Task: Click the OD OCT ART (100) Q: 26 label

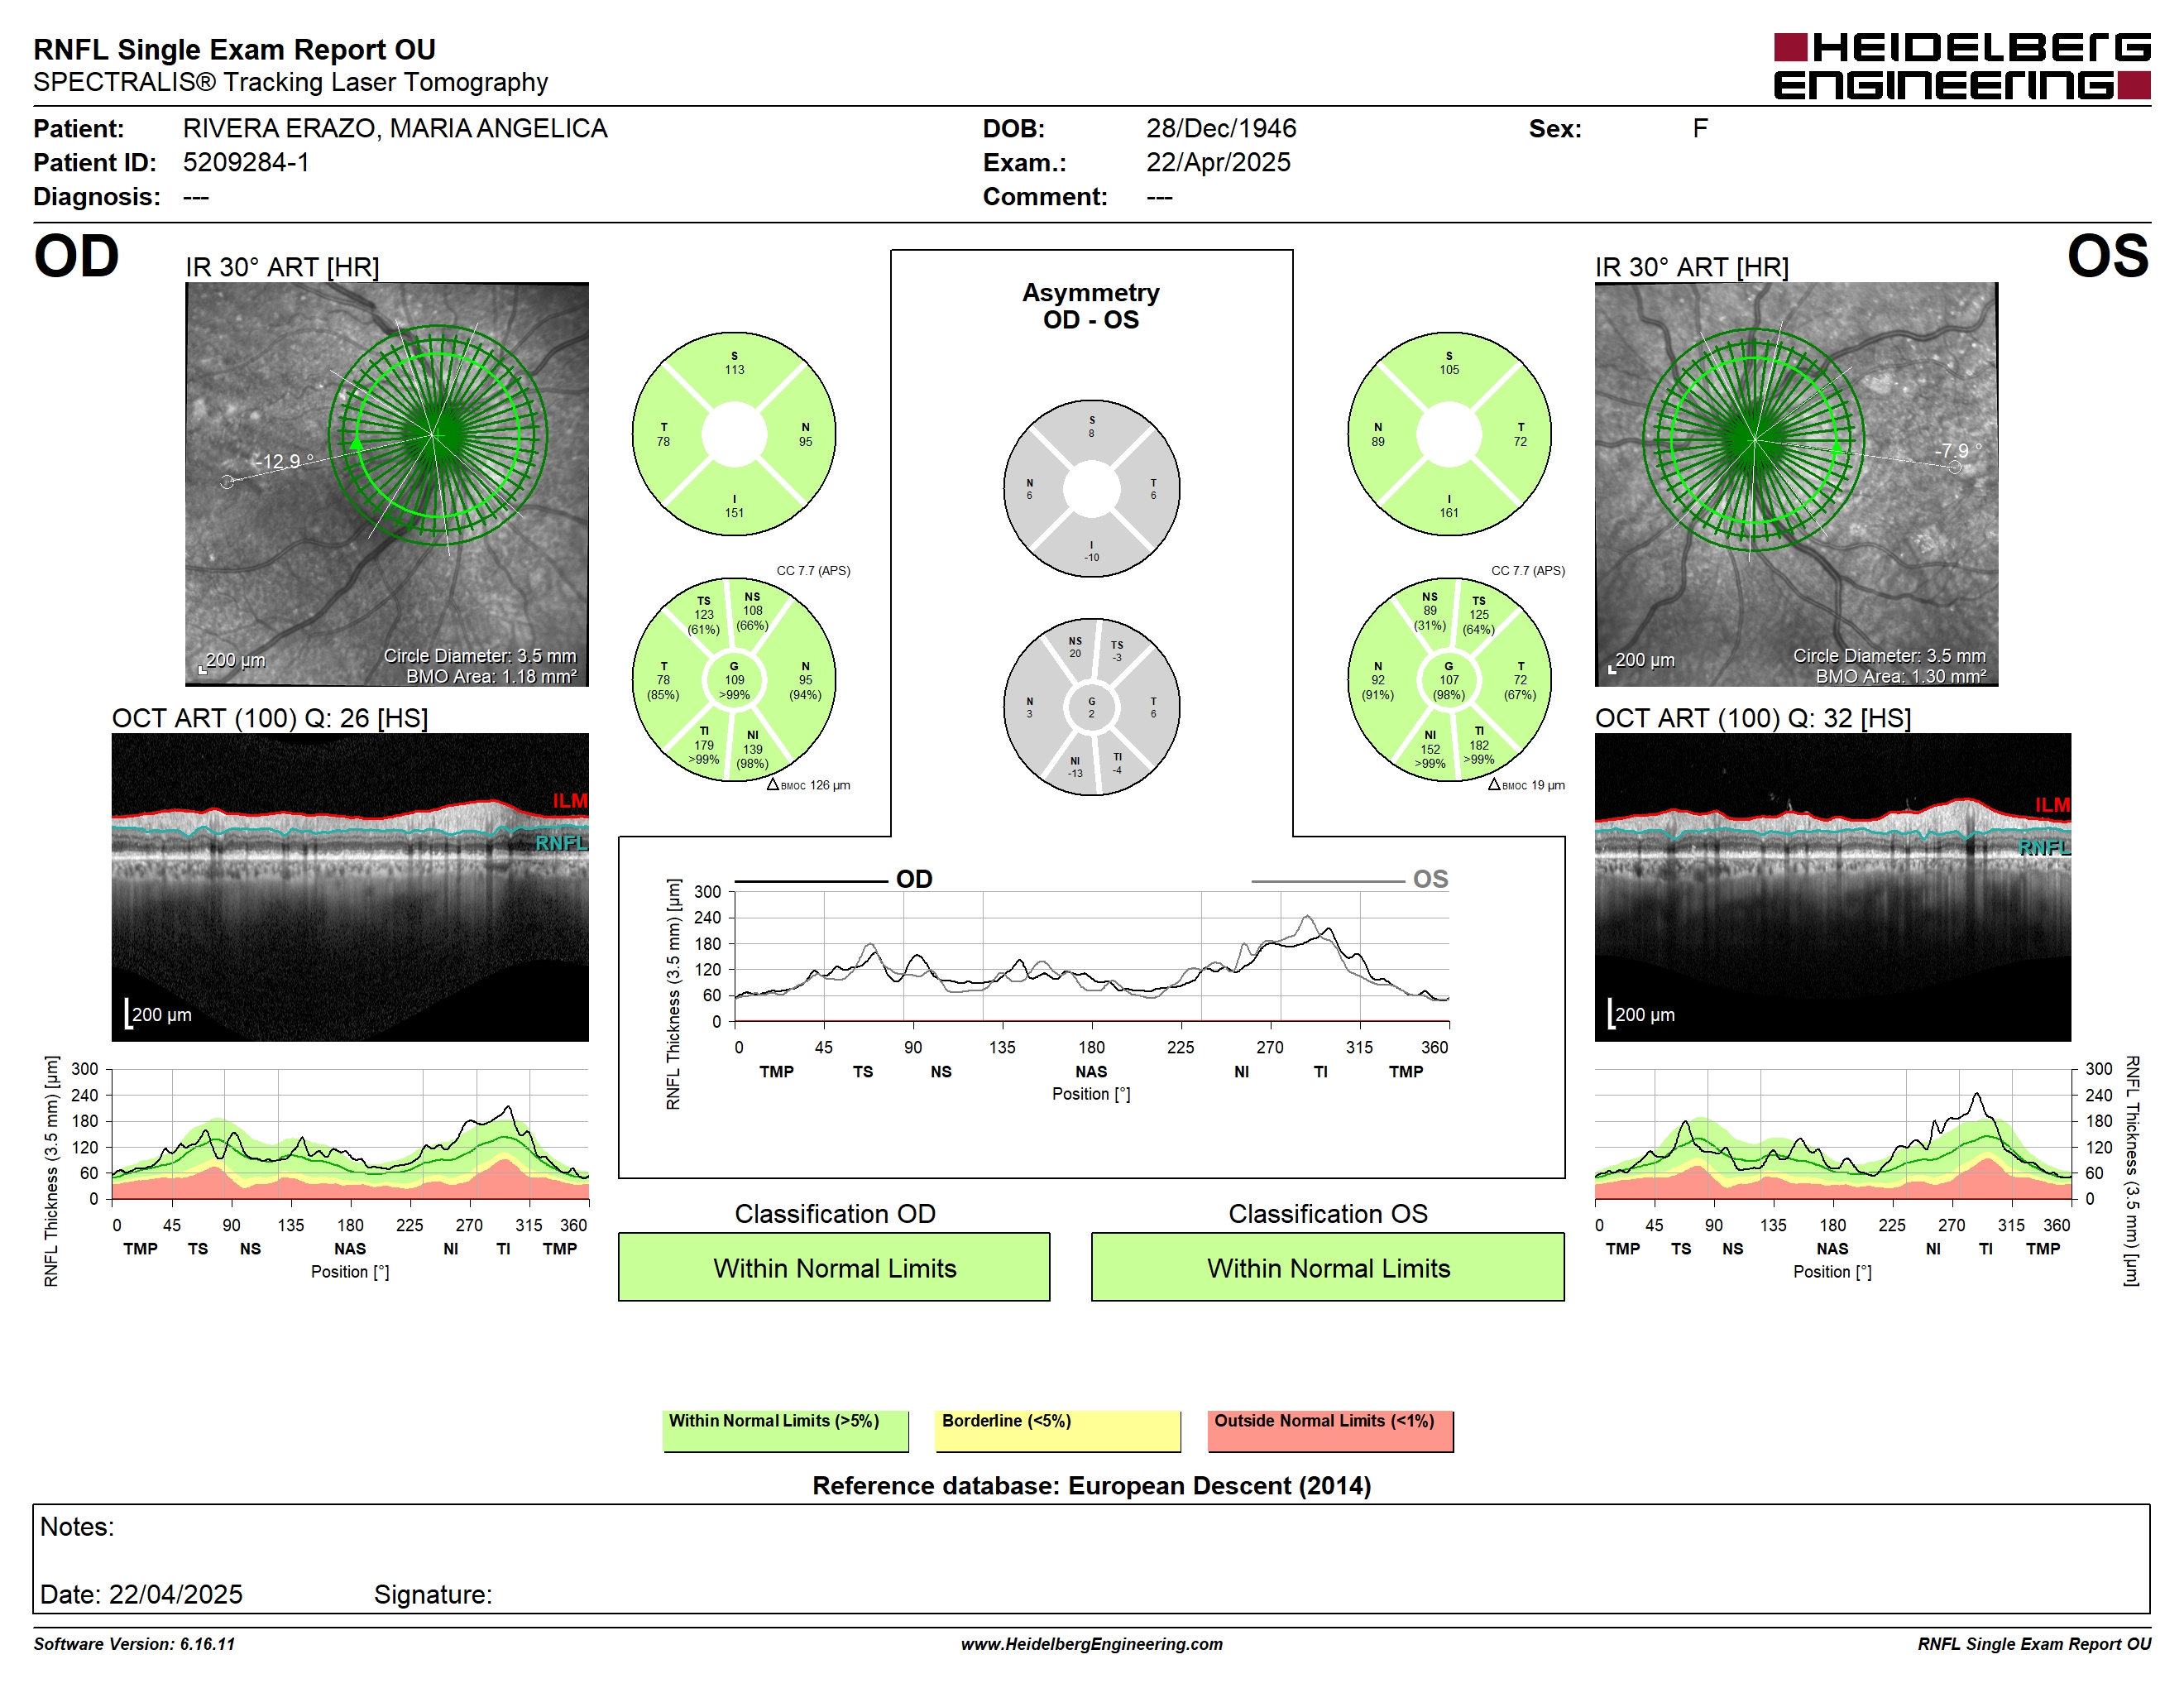Action: tap(270, 718)
